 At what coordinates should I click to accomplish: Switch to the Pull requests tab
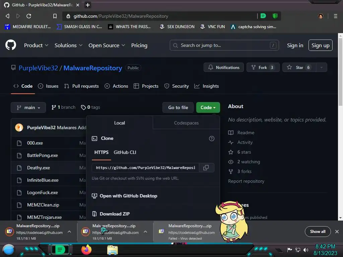[x=81, y=86]
